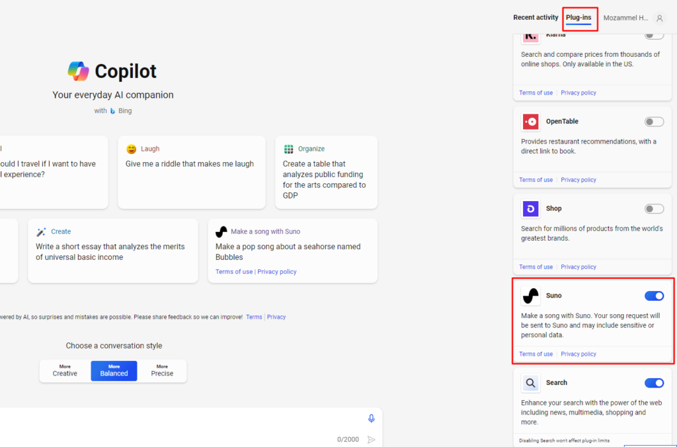Screen dimensions: 677x447
Task: Enable the Shop plug-in toggle
Action: coord(654,209)
